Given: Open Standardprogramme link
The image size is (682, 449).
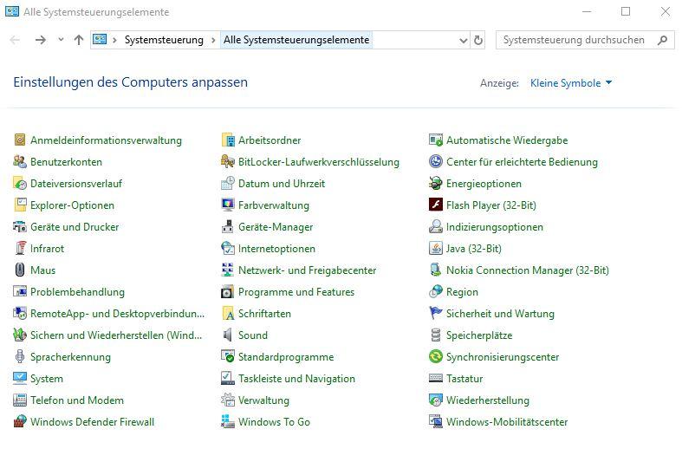Looking at the screenshot, I should click(x=286, y=357).
